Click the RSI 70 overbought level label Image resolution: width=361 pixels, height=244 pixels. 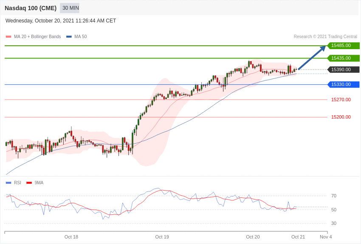[x=334, y=196]
